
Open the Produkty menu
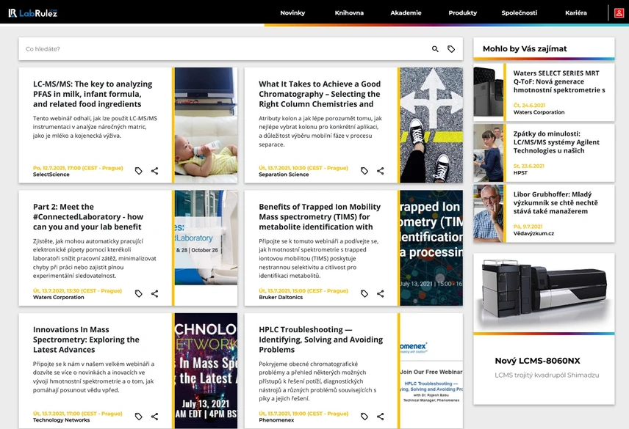pyautogui.click(x=462, y=12)
